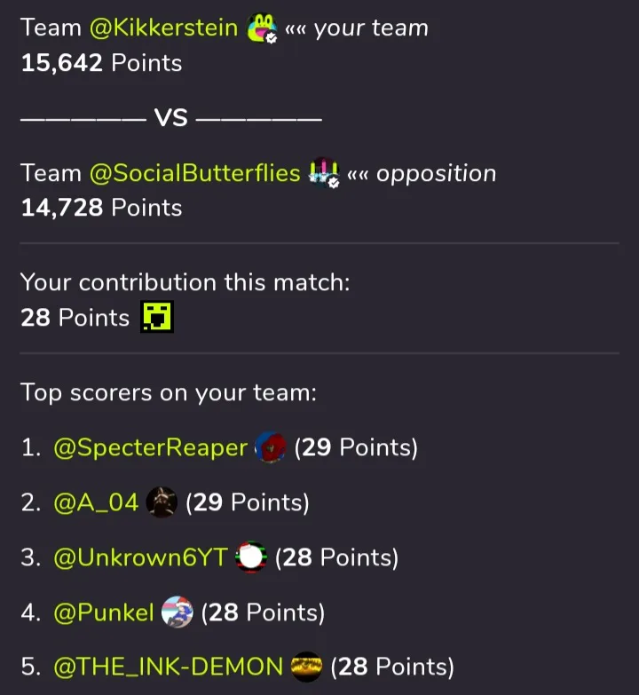This screenshot has width=639, height=695.
Task: Click the yellow pixel face emoji
Action: [x=157, y=317]
